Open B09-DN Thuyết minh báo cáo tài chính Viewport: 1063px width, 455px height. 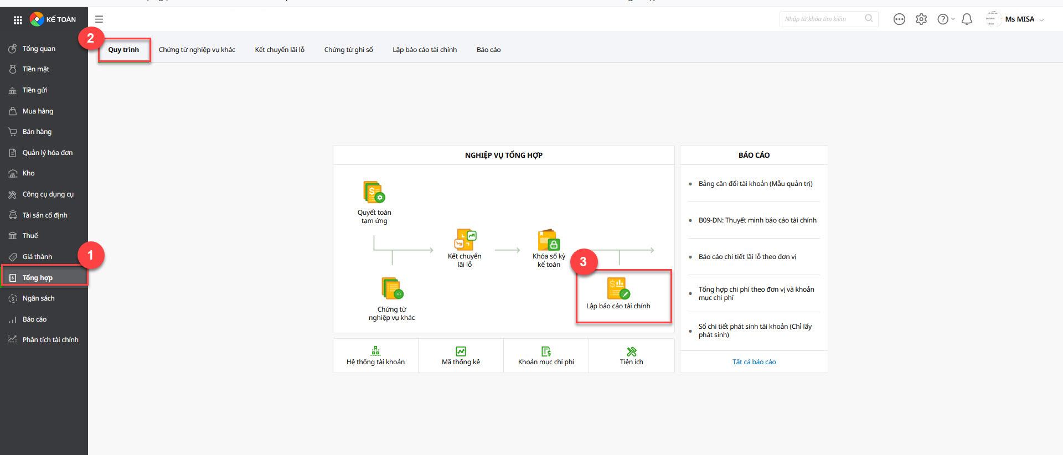click(x=757, y=220)
